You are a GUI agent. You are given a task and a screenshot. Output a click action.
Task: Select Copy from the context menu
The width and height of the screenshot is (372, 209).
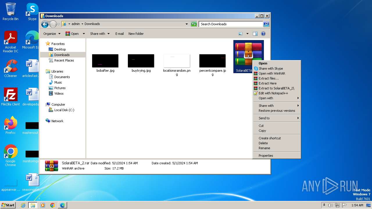coord(277,131)
